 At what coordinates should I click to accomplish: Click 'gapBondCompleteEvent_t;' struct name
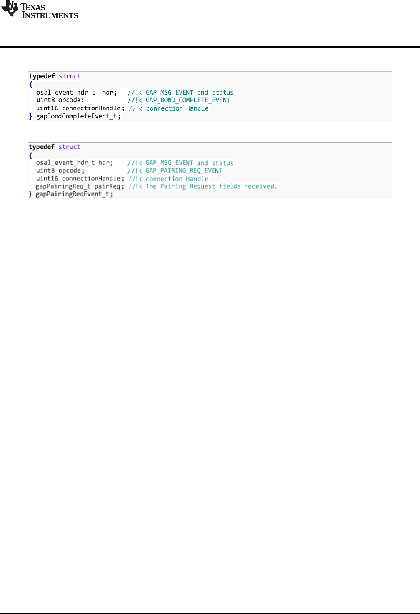click(78, 116)
